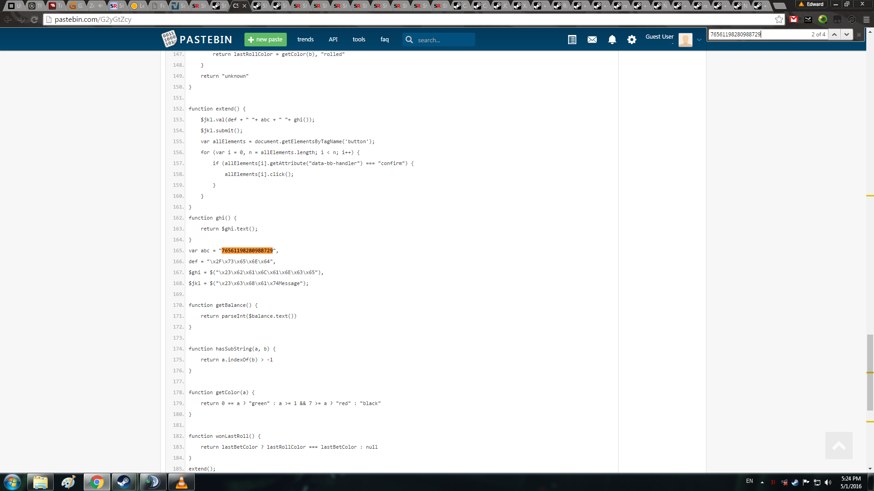The width and height of the screenshot is (874, 491).
Task: Open Pastebin messages envelope icon
Action: [x=592, y=40]
